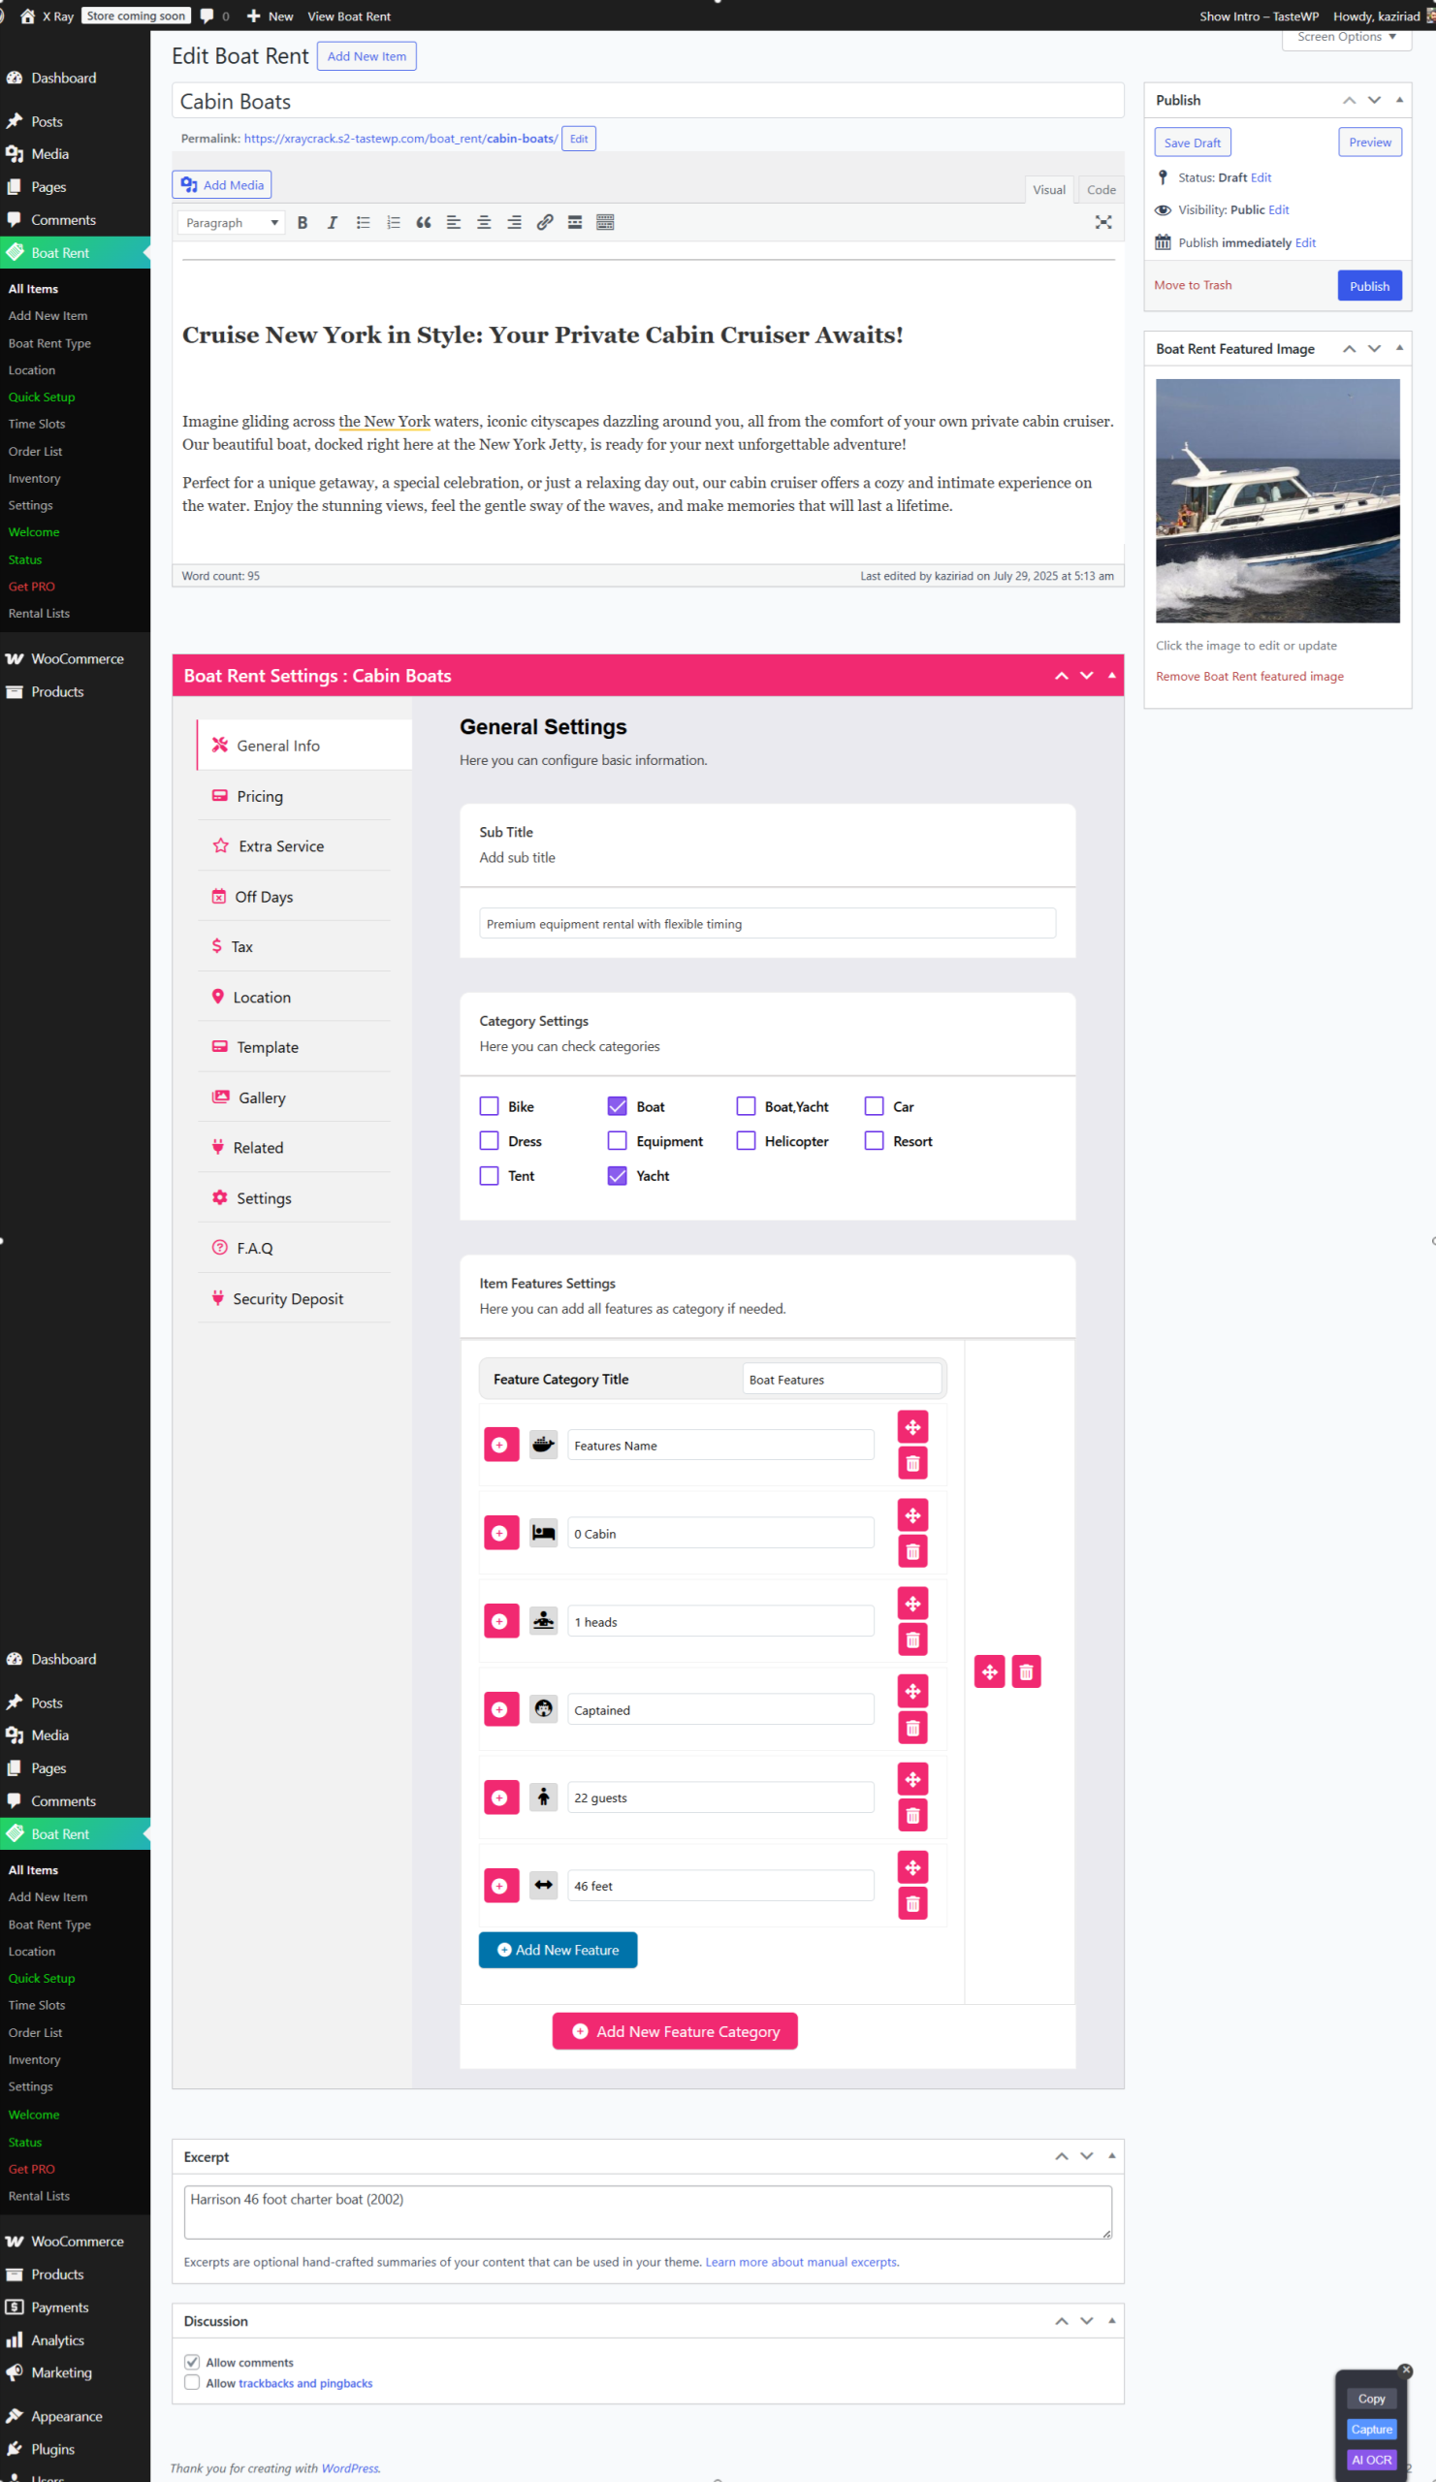Toggle bold formatting in the editor toolbar

[303, 223]
